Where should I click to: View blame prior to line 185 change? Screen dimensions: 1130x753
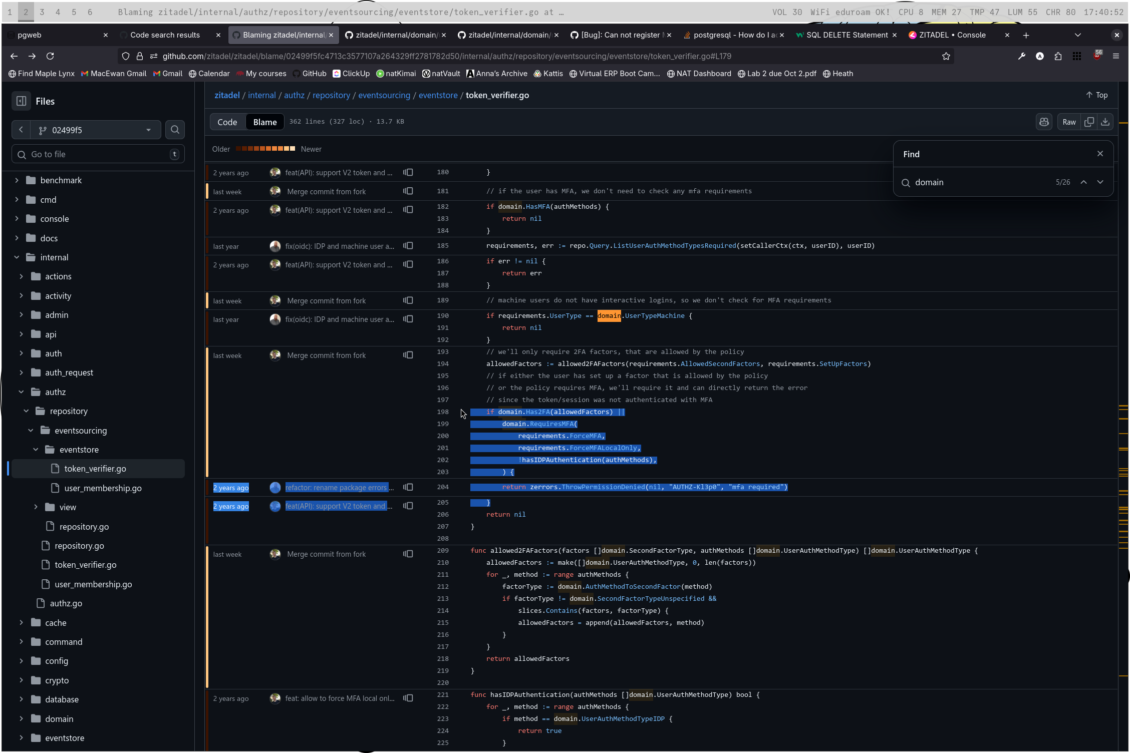point(408,246)
